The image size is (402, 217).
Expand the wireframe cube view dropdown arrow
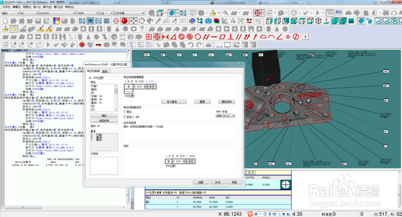coord(166,13)
